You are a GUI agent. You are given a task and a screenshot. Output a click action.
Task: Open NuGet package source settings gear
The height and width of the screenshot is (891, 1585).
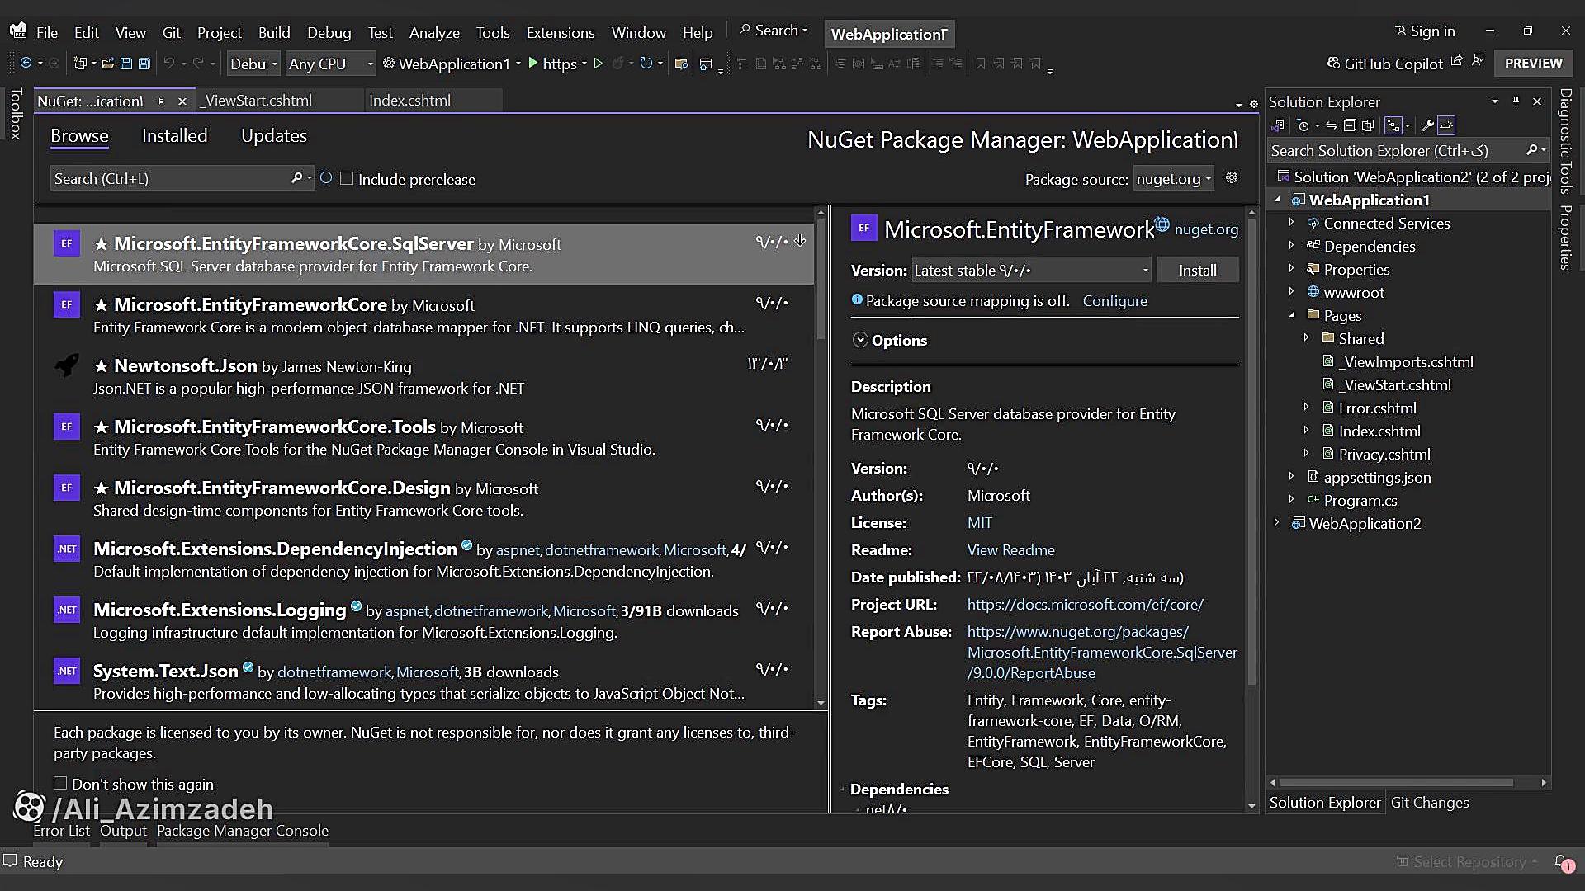[1232, 178]
